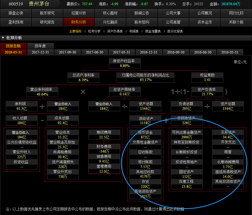Open the 公司高管 tab
Image resolution: width=252 pixels, height=215 pixels.
(173, 22)
